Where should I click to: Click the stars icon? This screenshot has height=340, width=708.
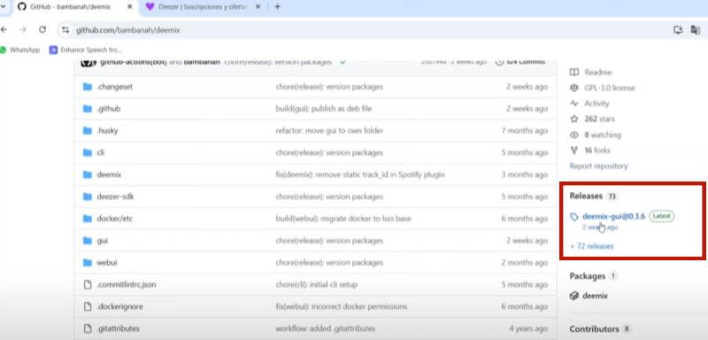pyautogui.click(x=573, y=120)
